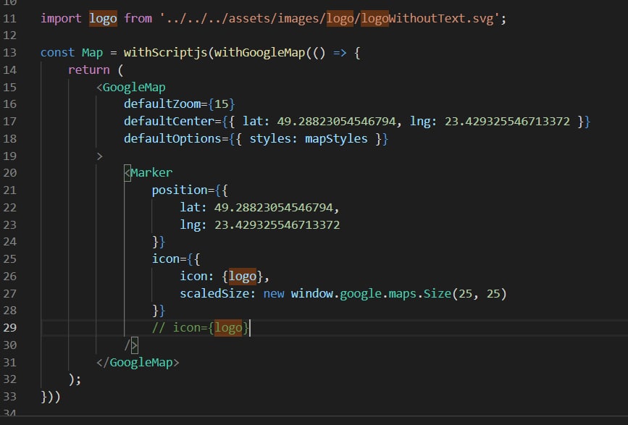Click the lng value on line 23
Image resolution: width=628 pixels, height=425 pixels.
[277, 225]
